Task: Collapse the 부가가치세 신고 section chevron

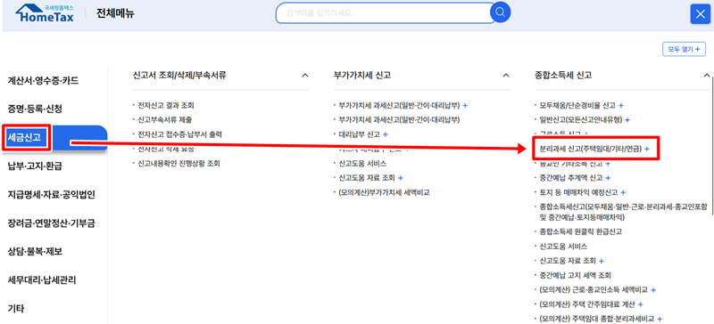Action: [505, 76]
